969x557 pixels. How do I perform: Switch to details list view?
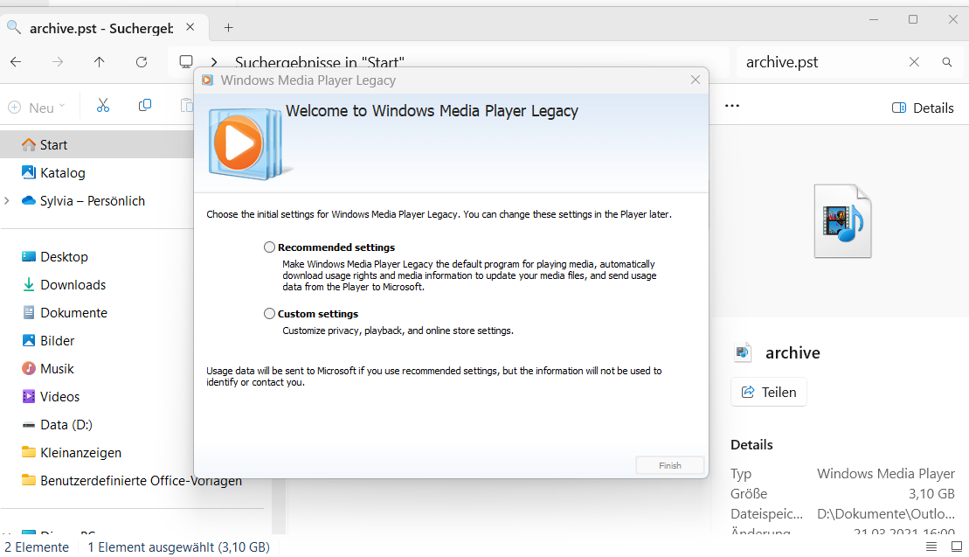(931, 547)
